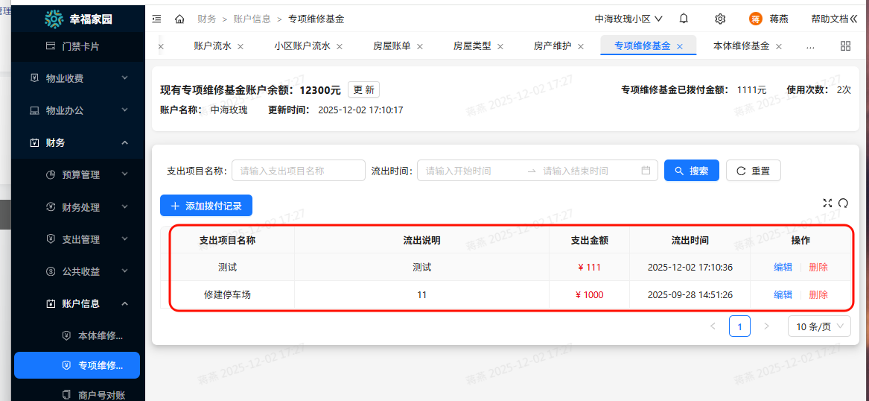This screenshot has height=401, width=869.
Task: Select 专项维修 sidebar item
Action: (x=77, y=365)
